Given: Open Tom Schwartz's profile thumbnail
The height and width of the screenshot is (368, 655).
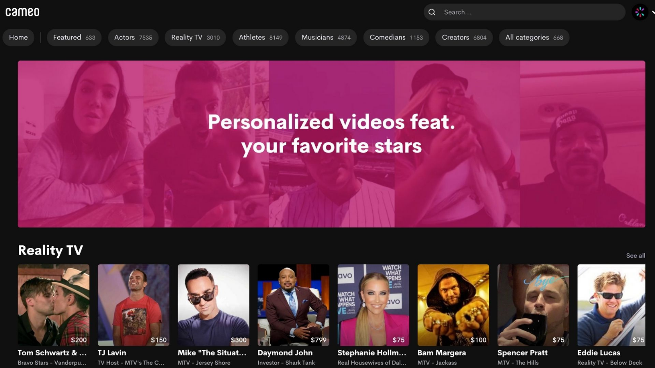Looking at the screenshot, I should click(54, 305).
